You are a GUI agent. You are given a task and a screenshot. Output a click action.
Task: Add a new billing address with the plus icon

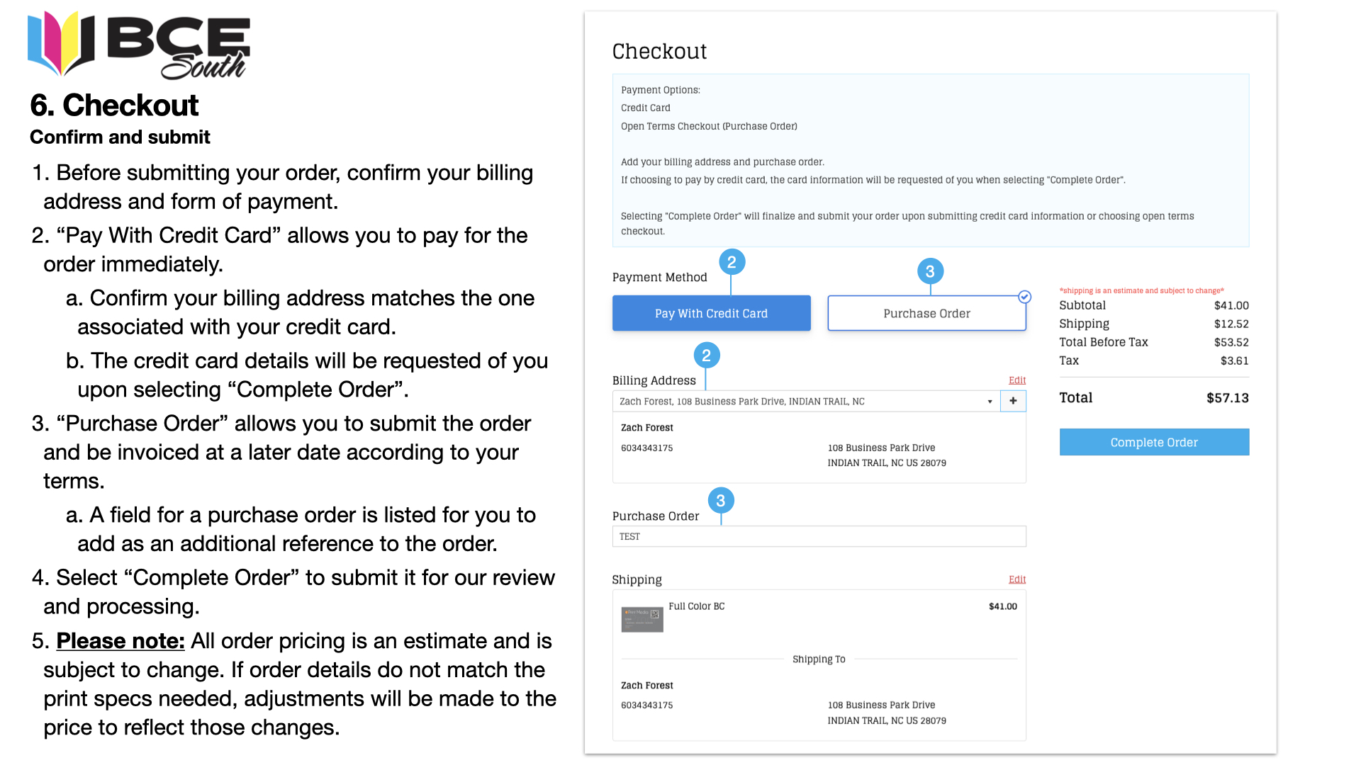[x=1013, y=401]
